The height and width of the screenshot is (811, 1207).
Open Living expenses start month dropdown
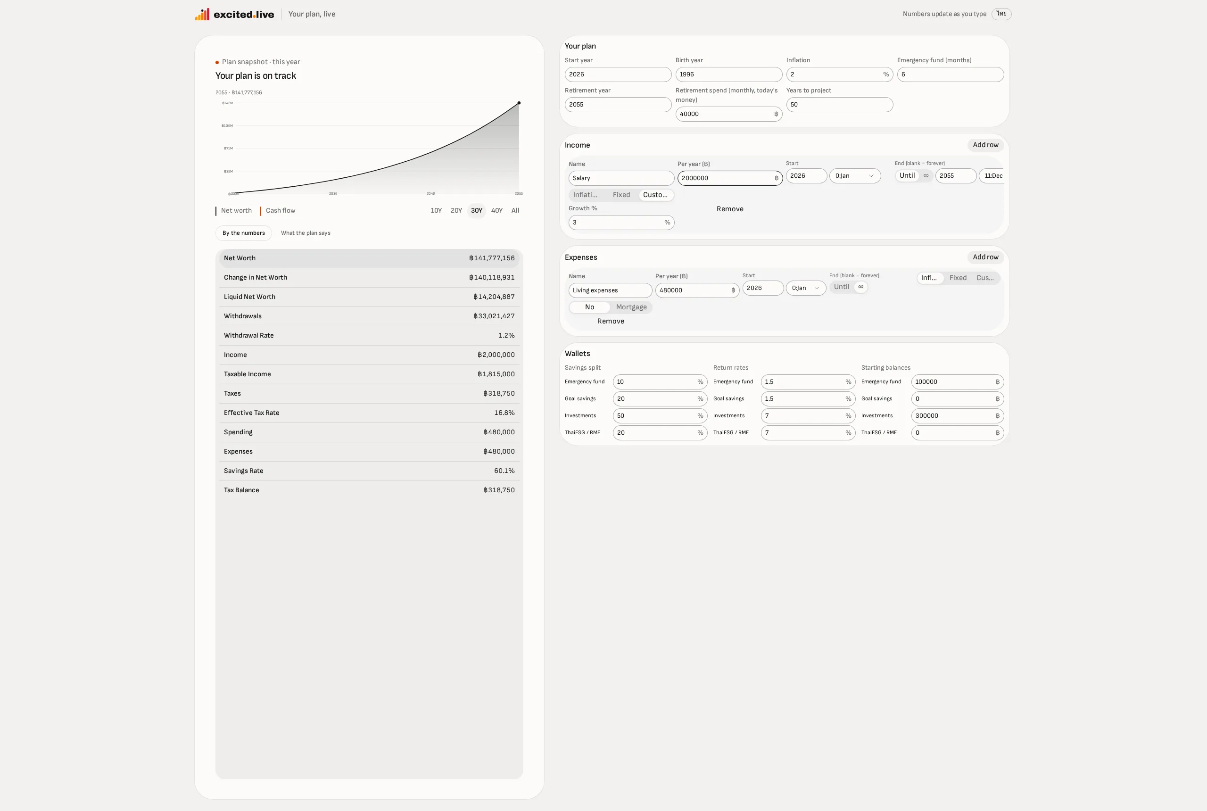tap(806, 288)
